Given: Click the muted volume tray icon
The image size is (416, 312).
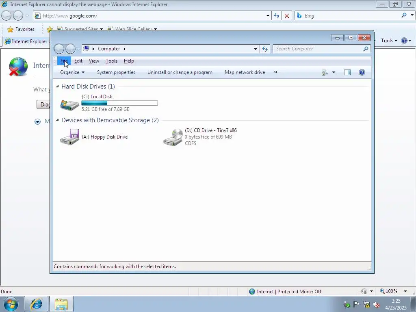Looking at the screenshot, I should [x=376, y=305].
